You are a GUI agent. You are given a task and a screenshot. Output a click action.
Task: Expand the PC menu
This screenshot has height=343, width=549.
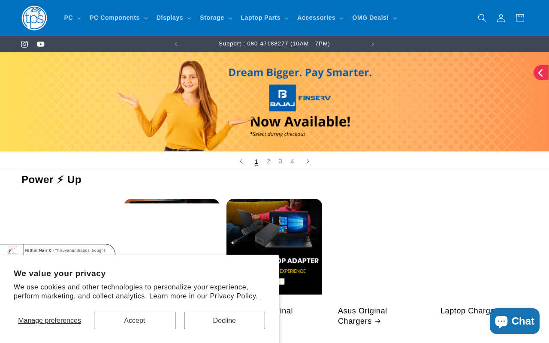coord(72,18)
